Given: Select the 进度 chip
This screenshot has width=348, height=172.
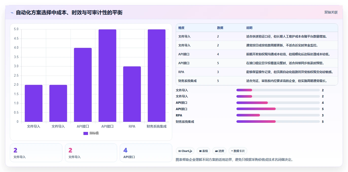Looking at the screenshot, I should (219, 151).
